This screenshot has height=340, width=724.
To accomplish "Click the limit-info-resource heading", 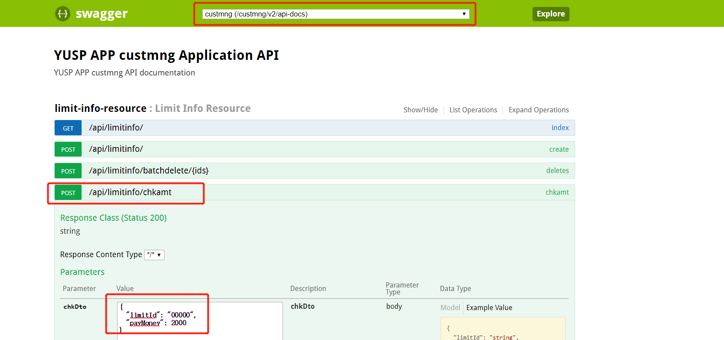I will coord(101,108).
